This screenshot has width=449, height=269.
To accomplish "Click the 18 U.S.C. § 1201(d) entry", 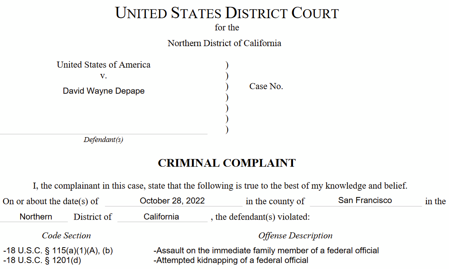I will click(42, 260).
